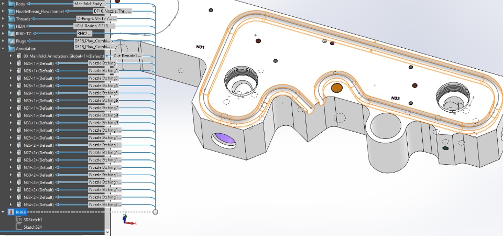Click the N29<1> part icon
Screen dimensions: 503x236
pos(19,93)
